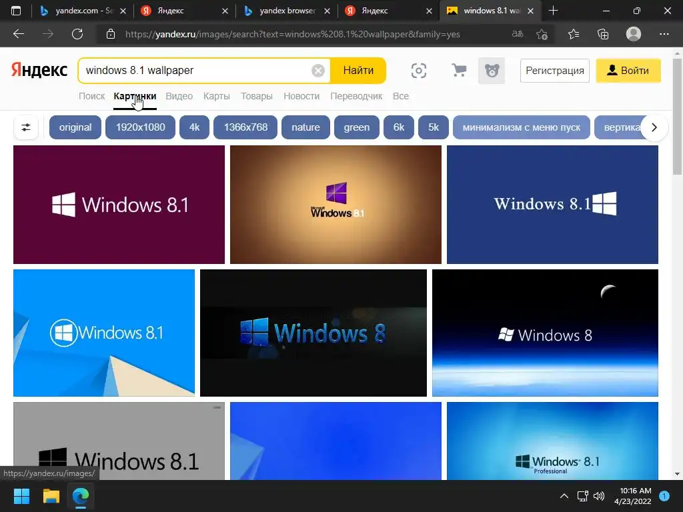The image size is (683, 512).
Task: Open the volume tray icon
Action: pos(600,496)
